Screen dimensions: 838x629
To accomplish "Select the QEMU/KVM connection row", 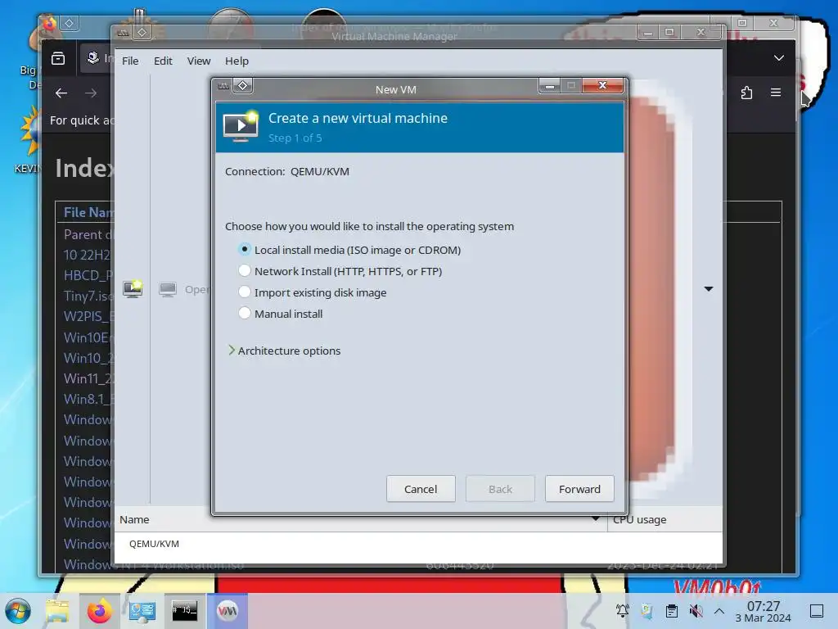I will 418,544.
